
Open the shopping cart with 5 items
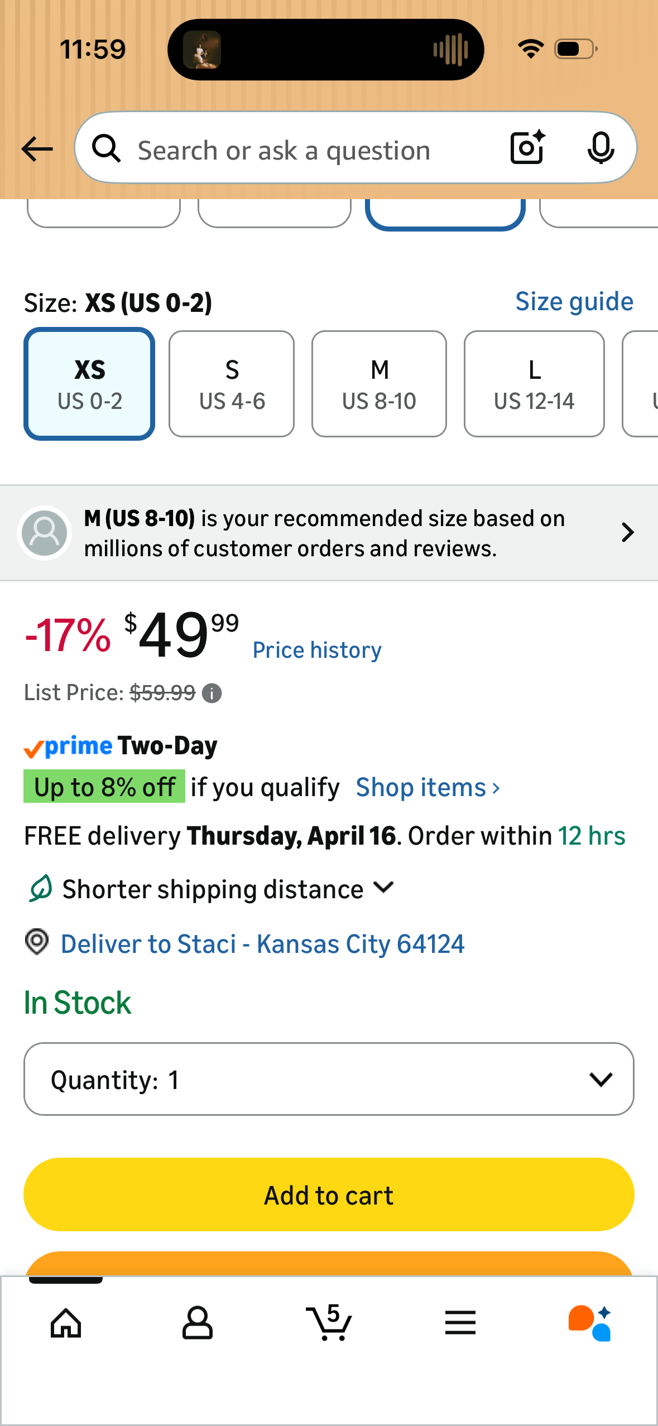click(x=329, y=1322)
